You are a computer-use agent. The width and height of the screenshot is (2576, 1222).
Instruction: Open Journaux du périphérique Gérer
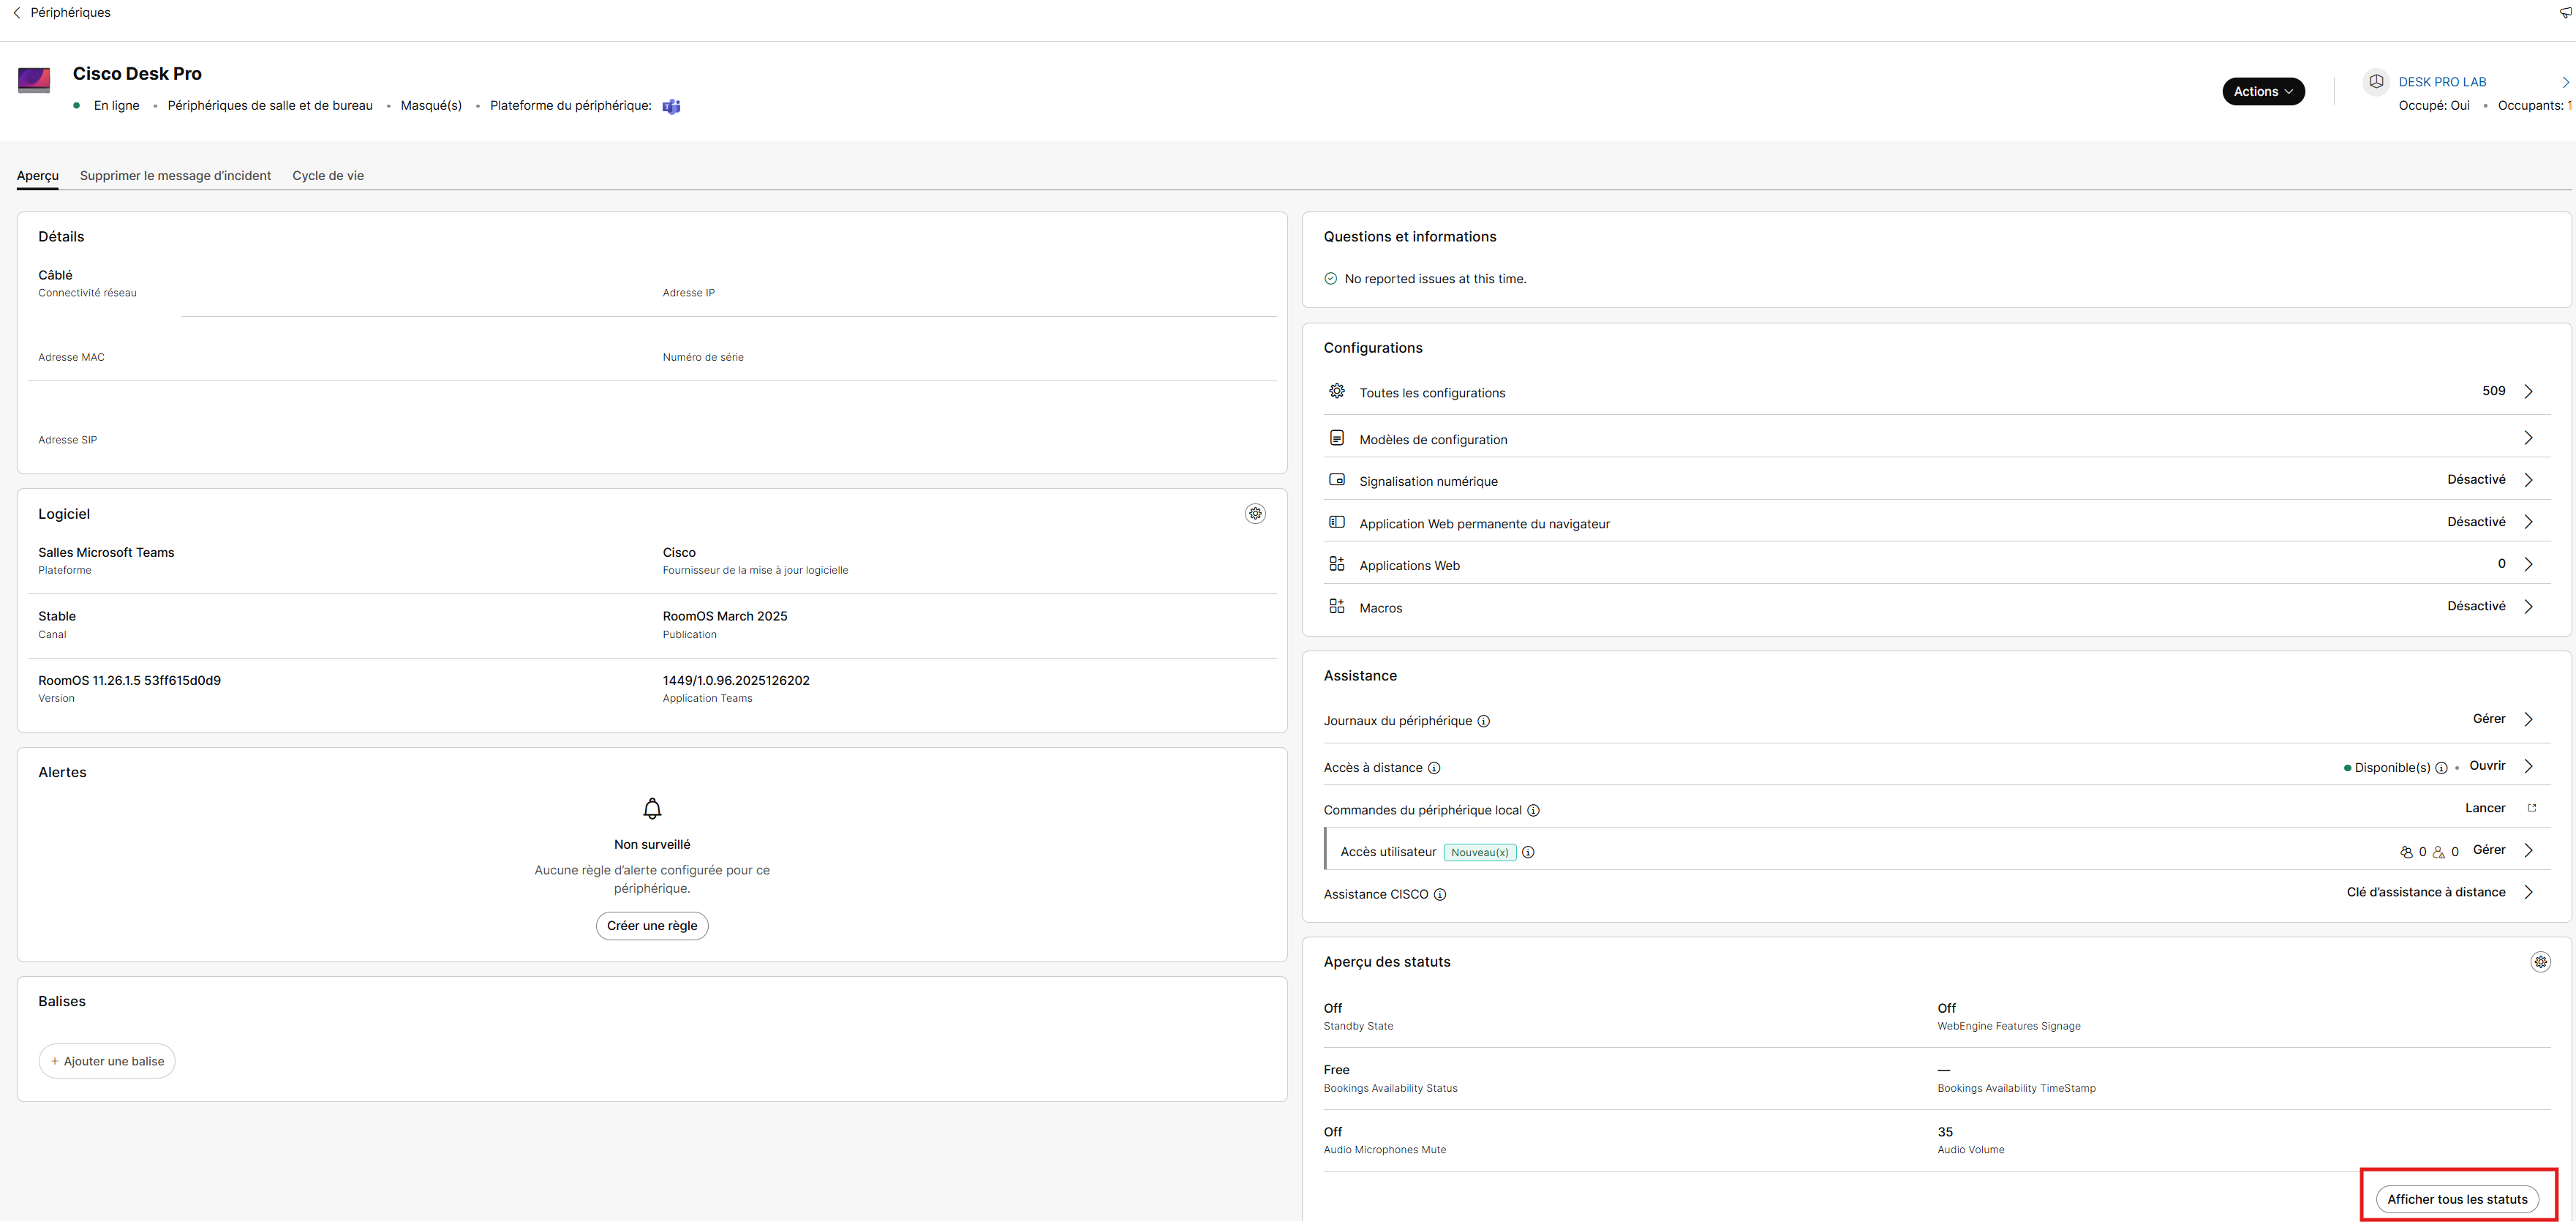point(2489,719)
